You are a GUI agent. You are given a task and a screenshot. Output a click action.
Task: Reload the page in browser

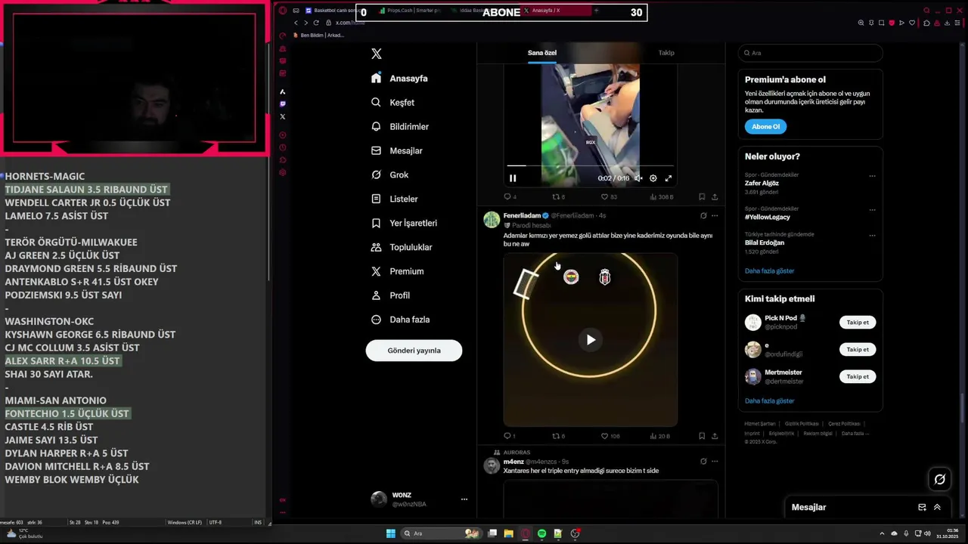(316, 23)
